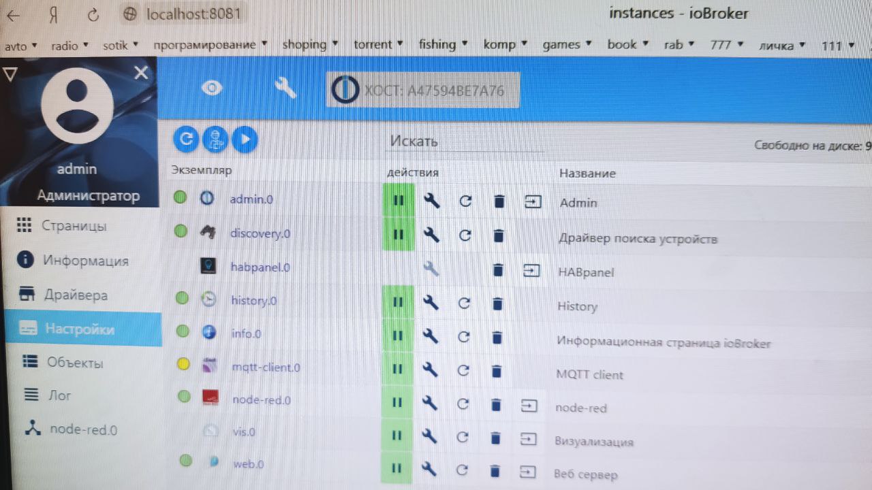Restart the discovery.0 instance
The height and width of the screenshot is (490, 872).
coord(465,235)
